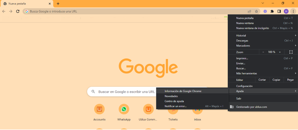Click the building icon beside Gestionado
Image resolution: width=298 pixels, height=130 pixels.
(x=232, y=107)
